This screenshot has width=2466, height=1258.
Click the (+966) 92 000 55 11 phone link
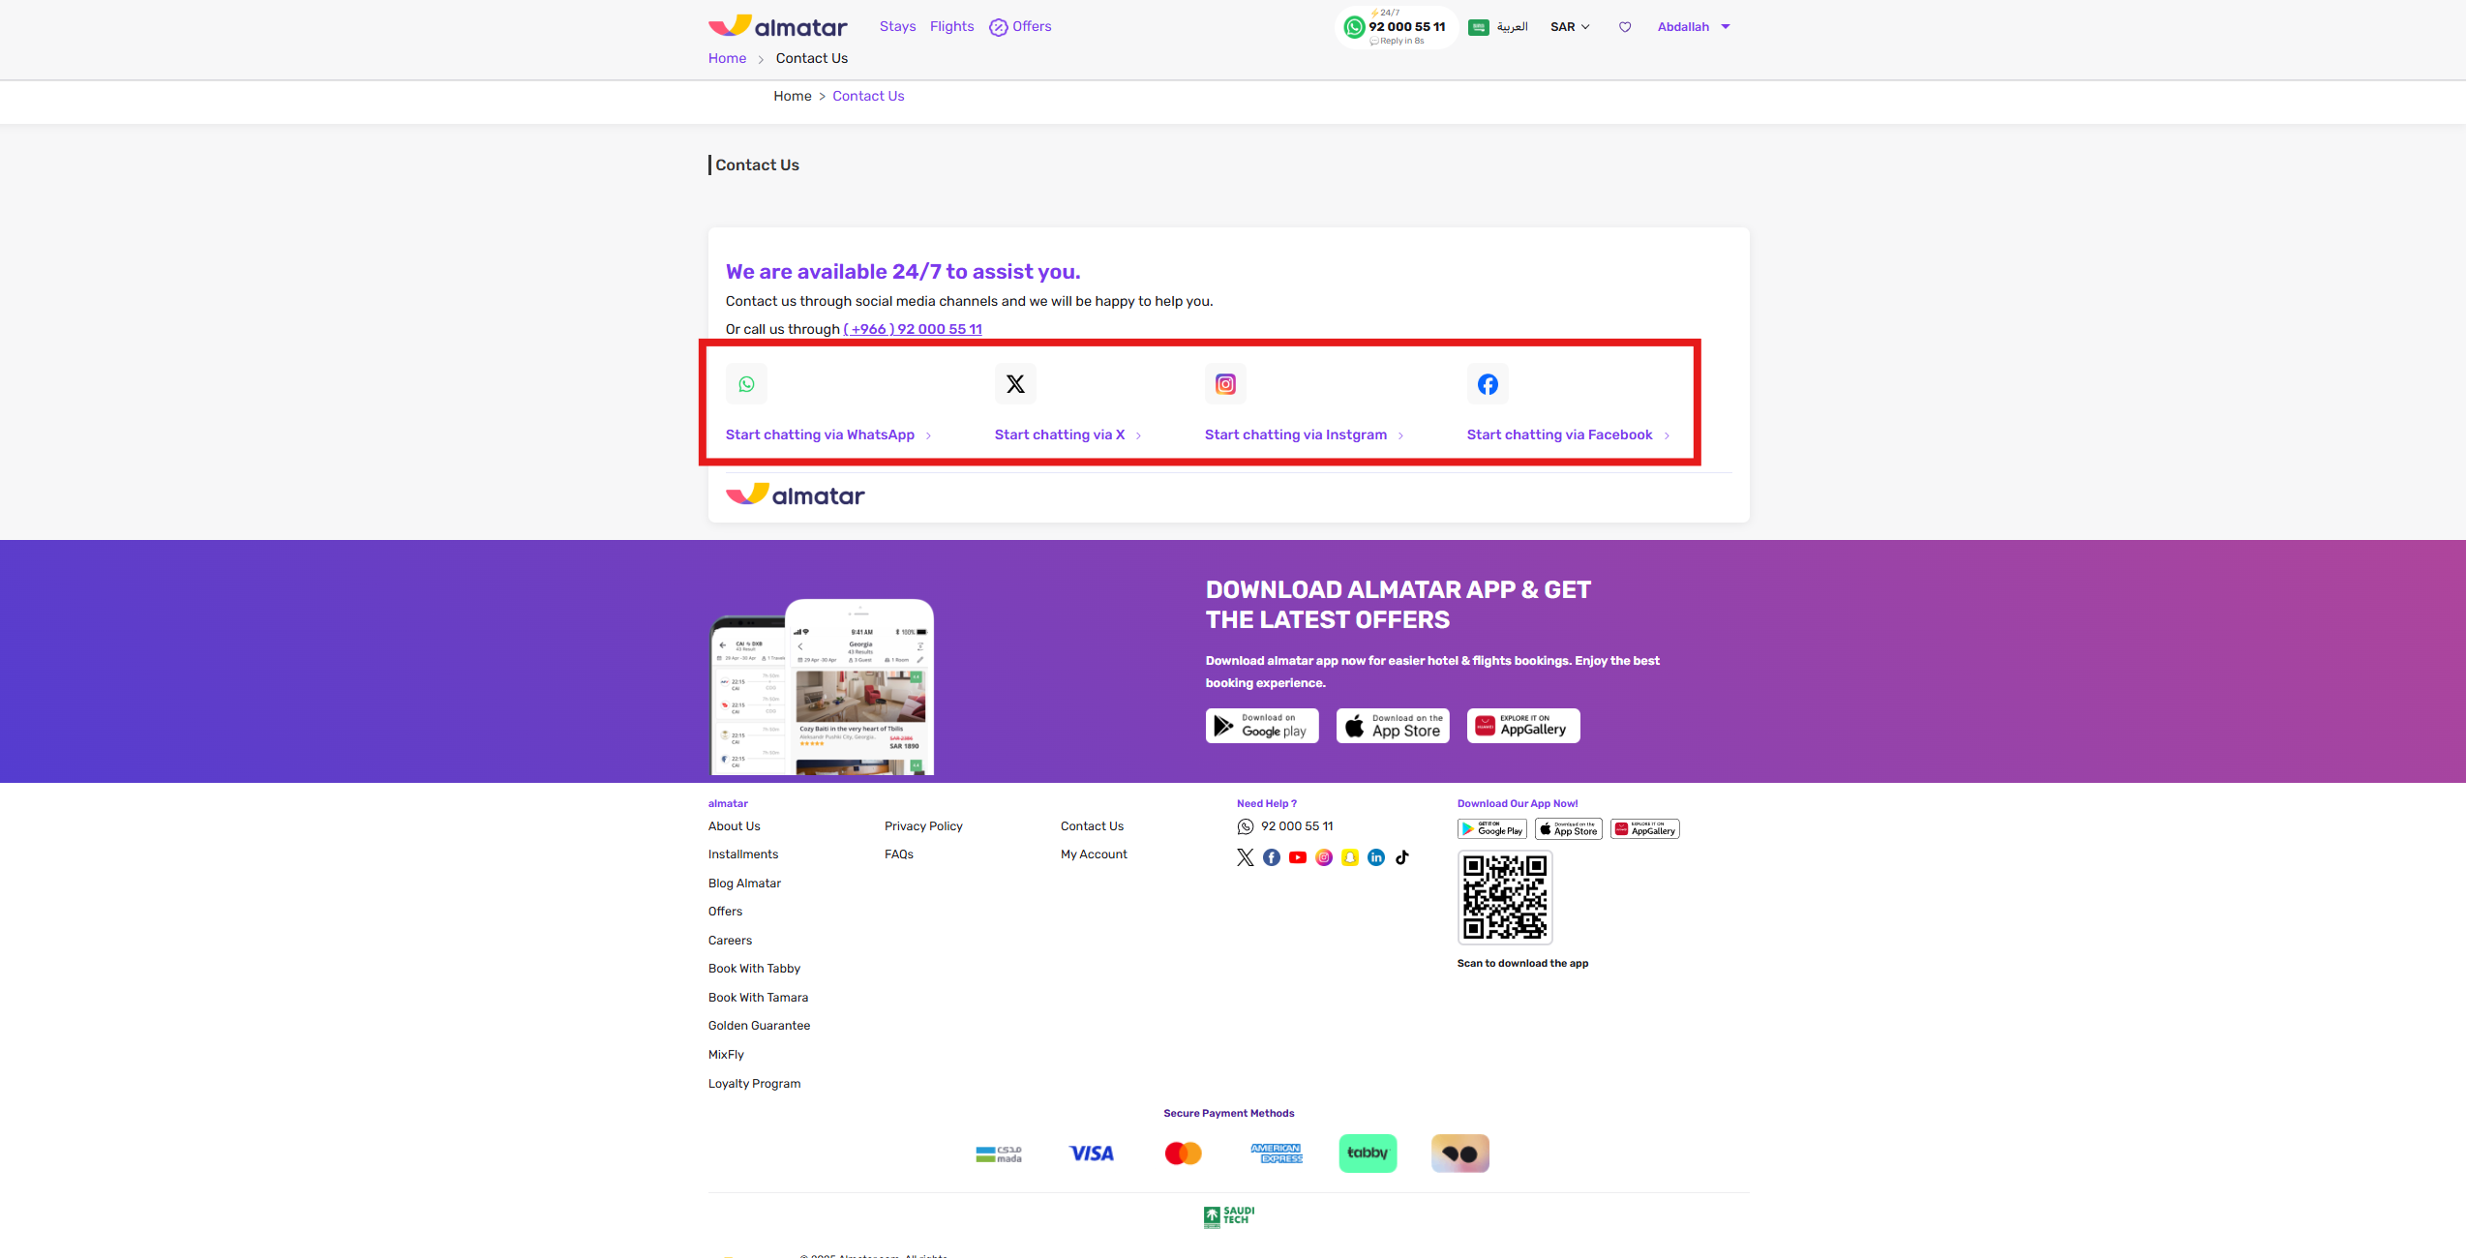click(913, 329)
